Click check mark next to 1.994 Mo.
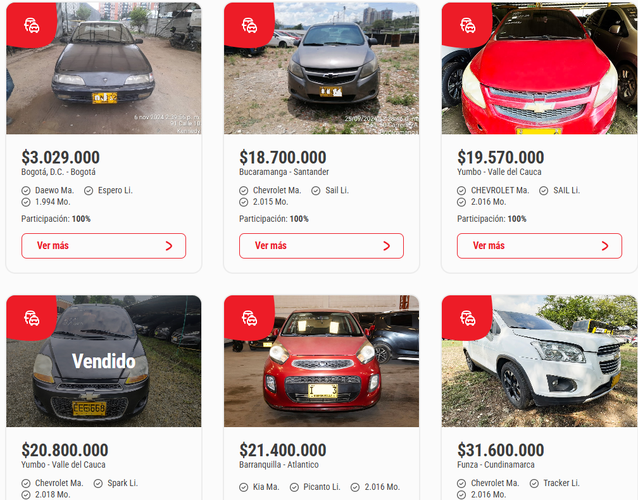 [25, 202]
